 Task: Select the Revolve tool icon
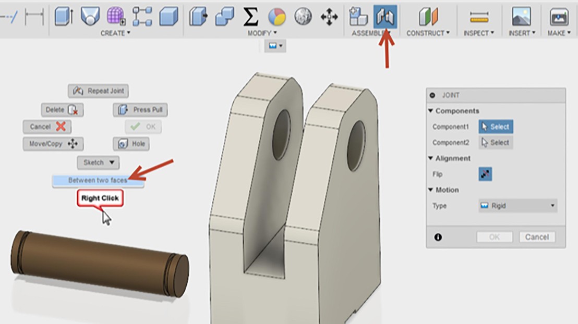tap(90, 17)
